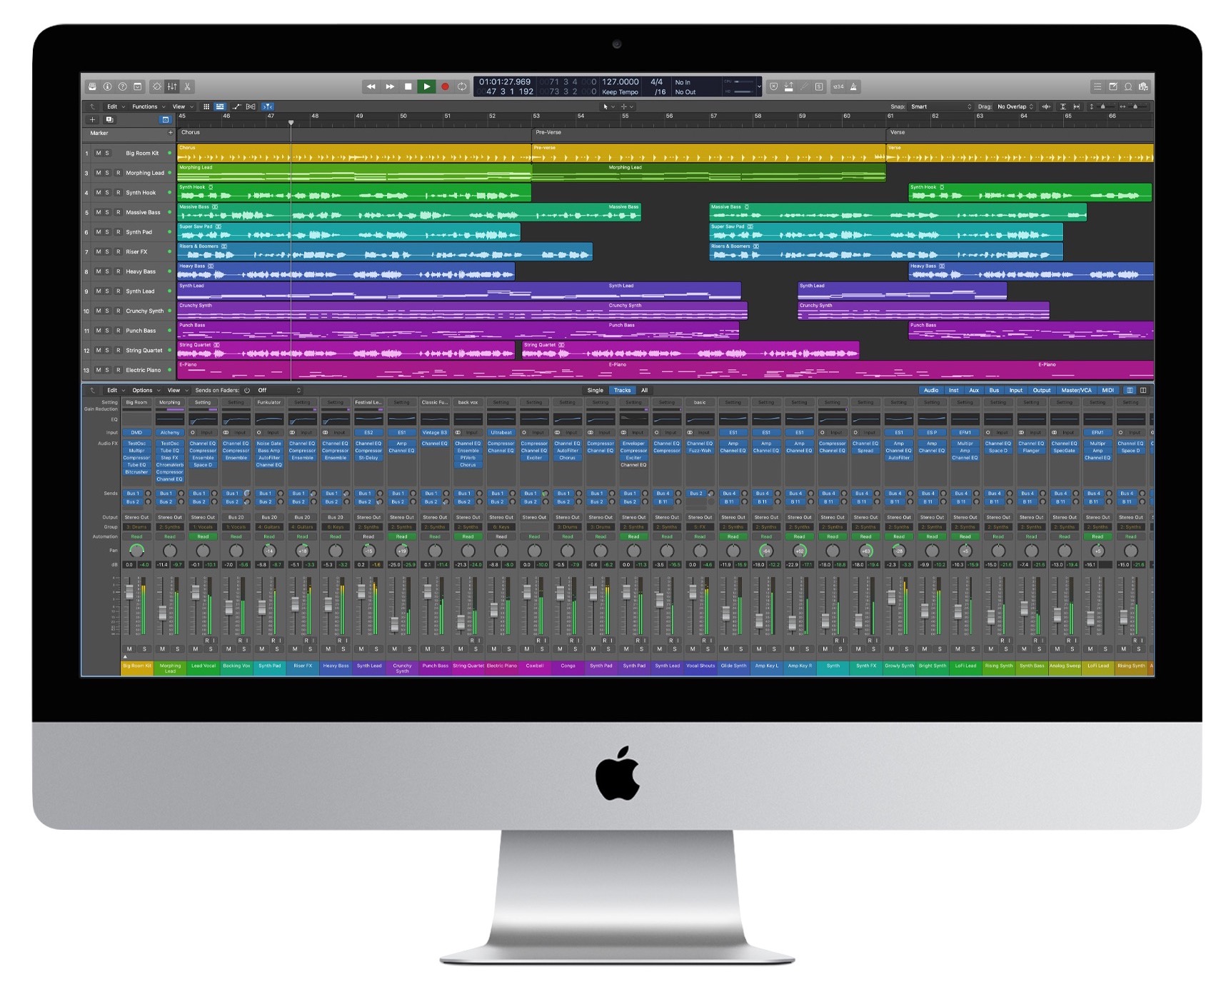The image size is (1231, 992).
Task: Expand the Functions menu in tracks area
Action: pos(148,106)
